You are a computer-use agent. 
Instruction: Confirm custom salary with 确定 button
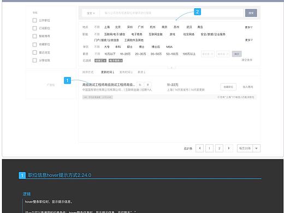236,54
